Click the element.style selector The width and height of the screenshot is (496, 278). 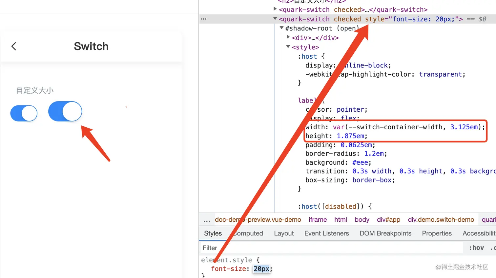(226, 260)
